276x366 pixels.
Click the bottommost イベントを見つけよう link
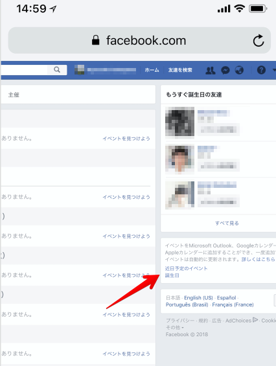(x=126, y=354)
